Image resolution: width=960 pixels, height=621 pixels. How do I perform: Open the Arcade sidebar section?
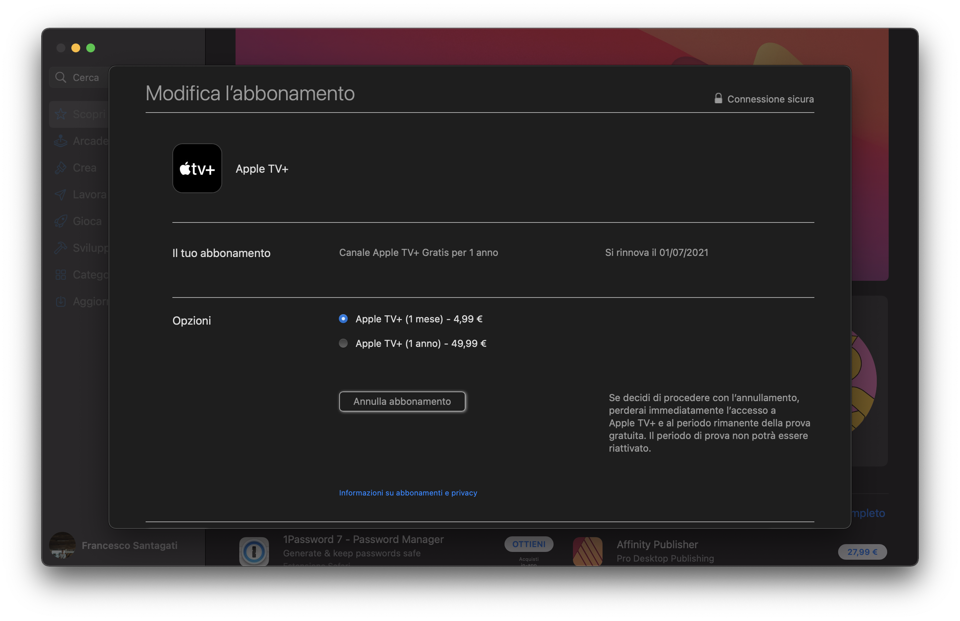[x=79, y=141]
